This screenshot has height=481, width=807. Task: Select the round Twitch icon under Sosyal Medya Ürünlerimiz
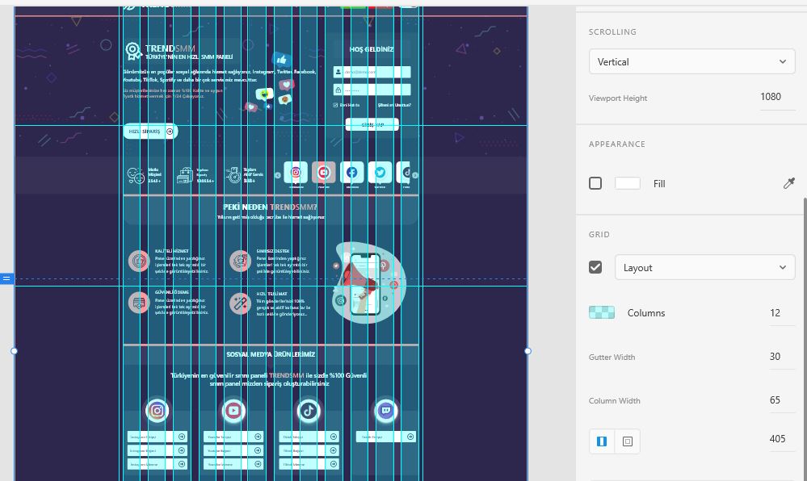385,411
